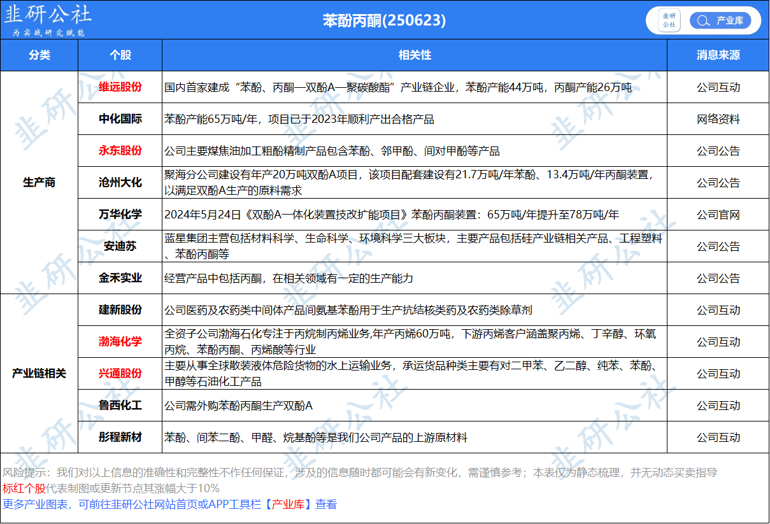
Task: Click the 消息来源 column header
Action: pyautogui.click(x=718, y=55)
